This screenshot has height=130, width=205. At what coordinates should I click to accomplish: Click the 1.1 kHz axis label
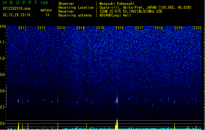[x=3, y=42]
